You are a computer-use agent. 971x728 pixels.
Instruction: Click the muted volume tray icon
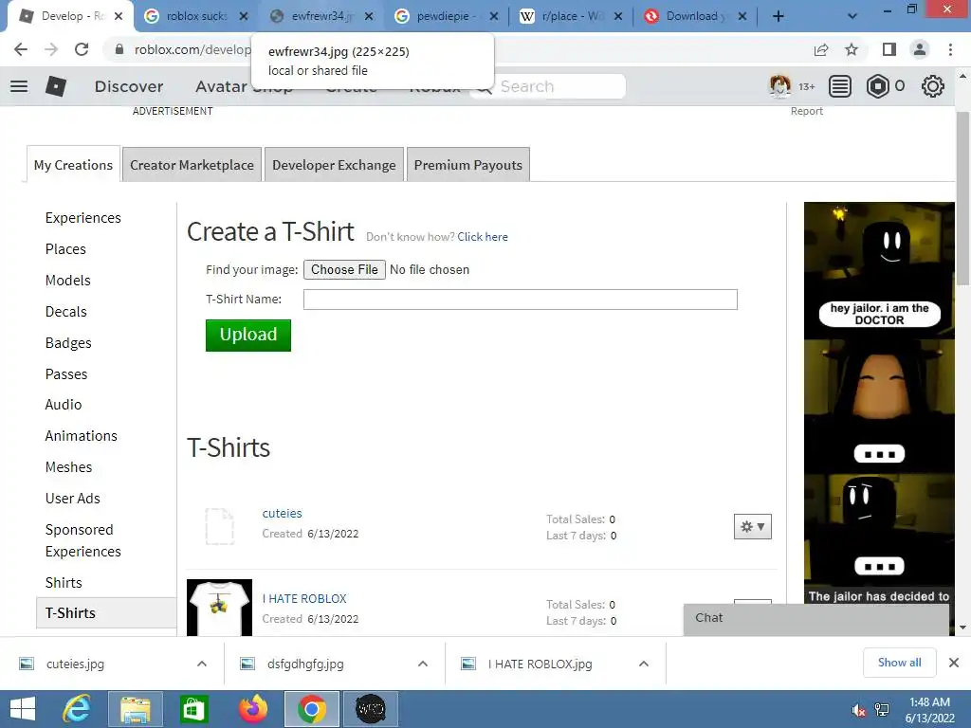click(859, 710)
